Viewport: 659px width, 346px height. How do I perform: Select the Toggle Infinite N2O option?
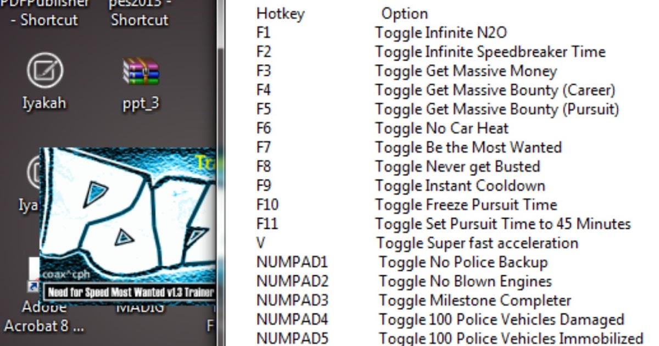click(x=441, y=33)
